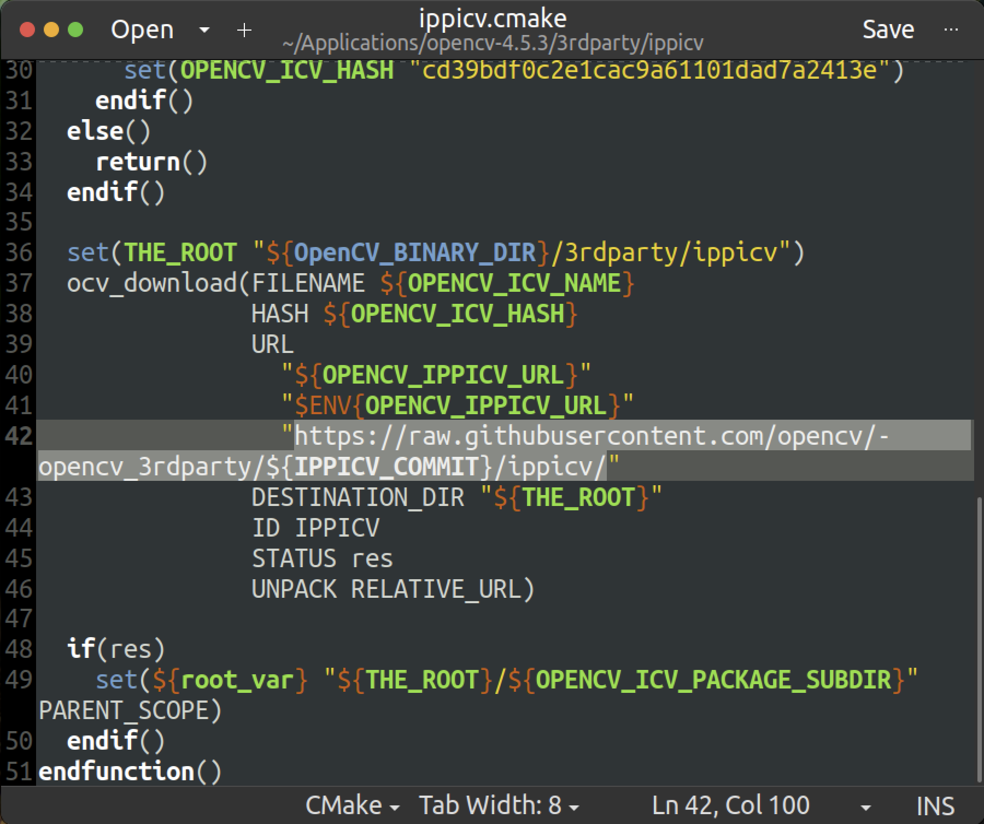Click the green maximize window button
984x824 pixels.
(75, 30)
